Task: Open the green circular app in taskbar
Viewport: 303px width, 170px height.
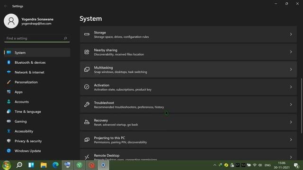Action: 80,165
